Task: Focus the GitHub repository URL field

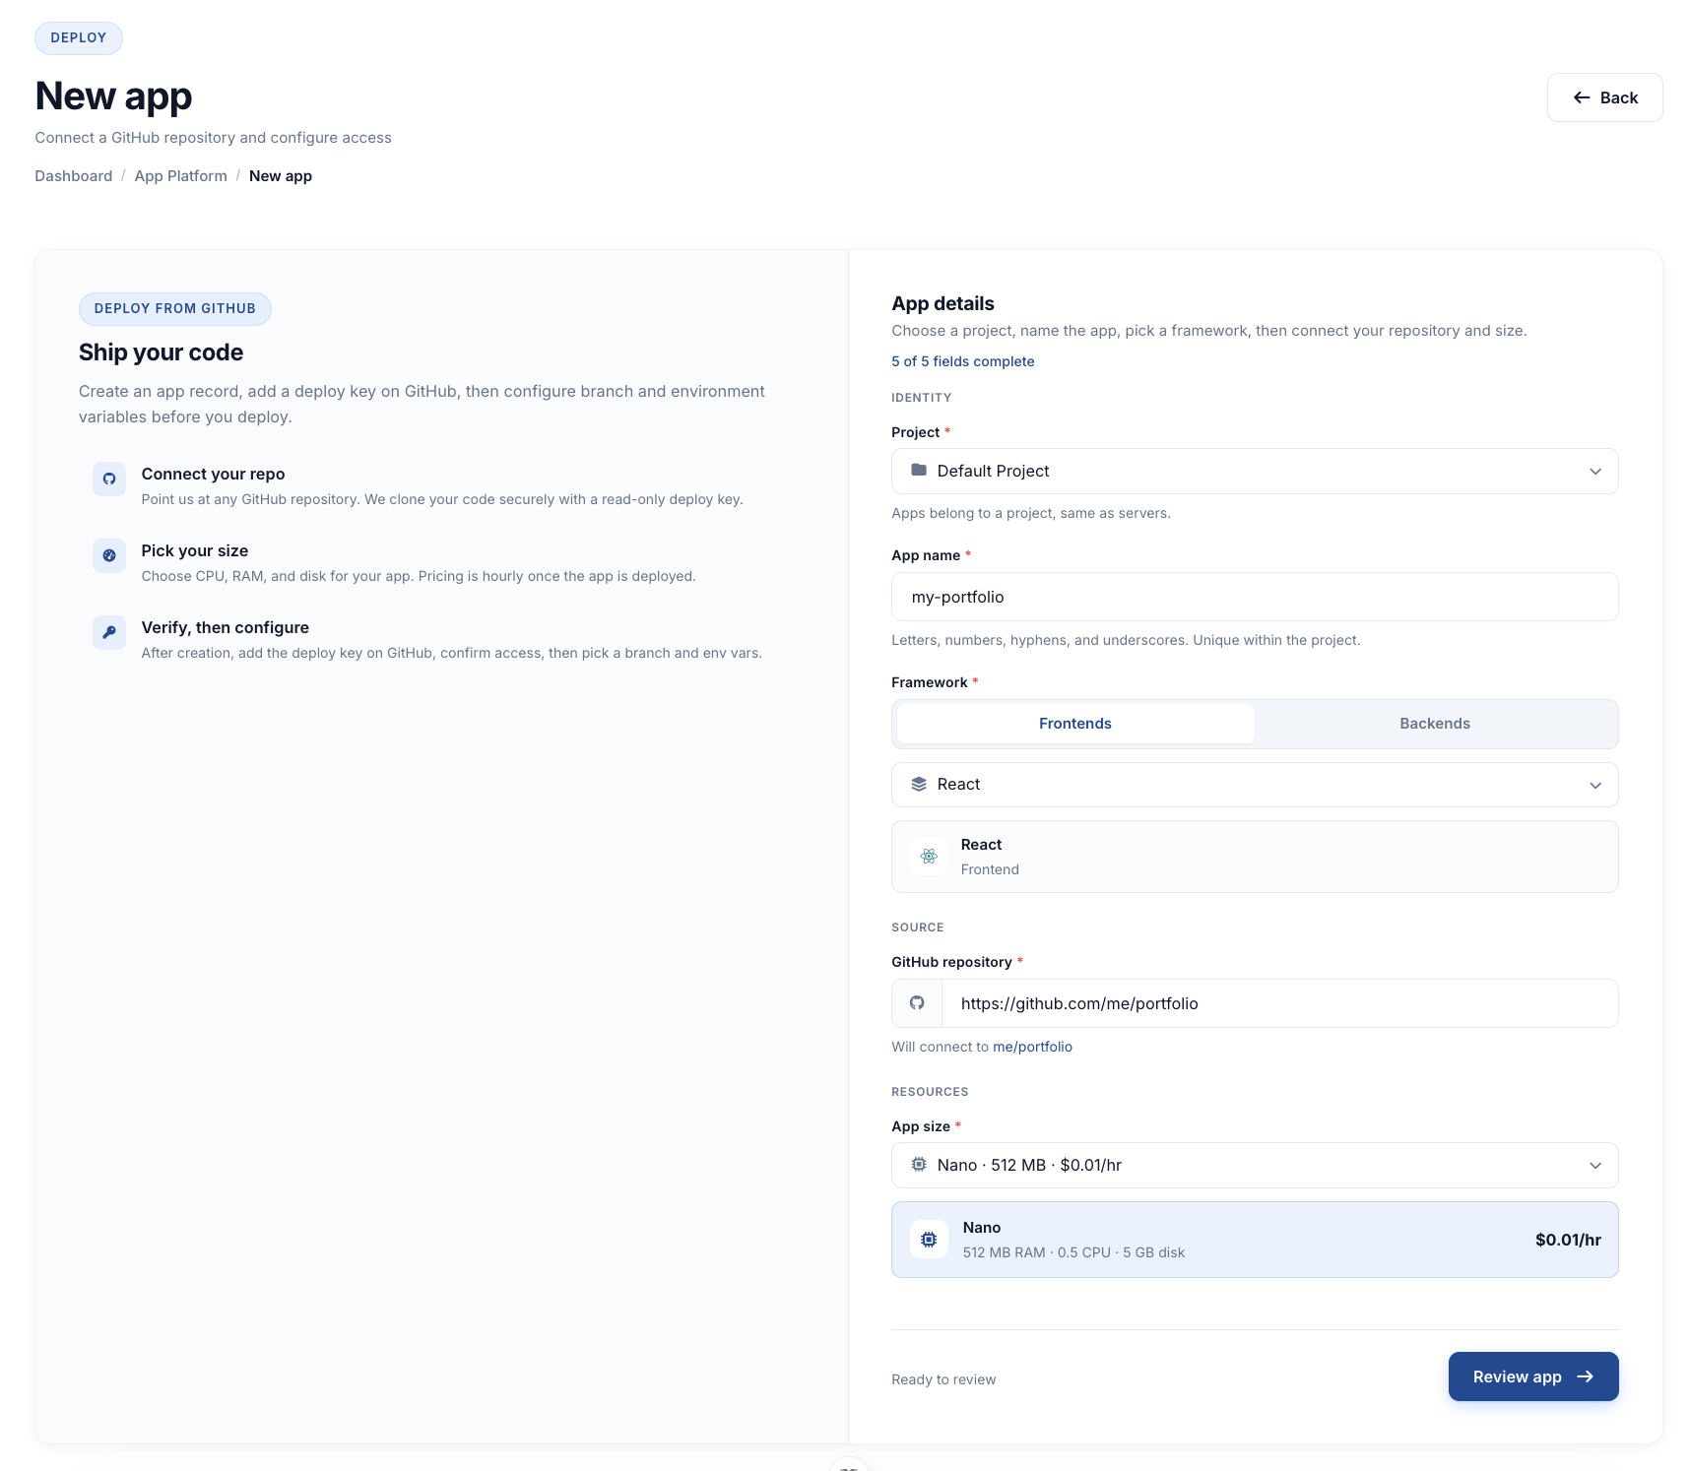Action: click(x=1279, y=1003)
